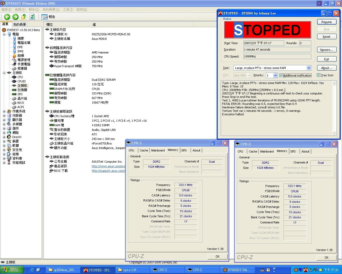Select the DirectX item in the tree

coord(17,137)
